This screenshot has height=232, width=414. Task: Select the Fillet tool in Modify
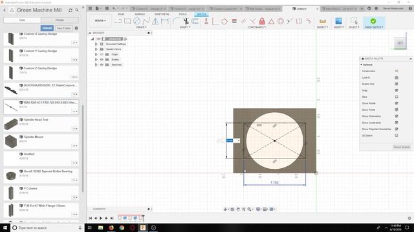(x=176, y=21)
